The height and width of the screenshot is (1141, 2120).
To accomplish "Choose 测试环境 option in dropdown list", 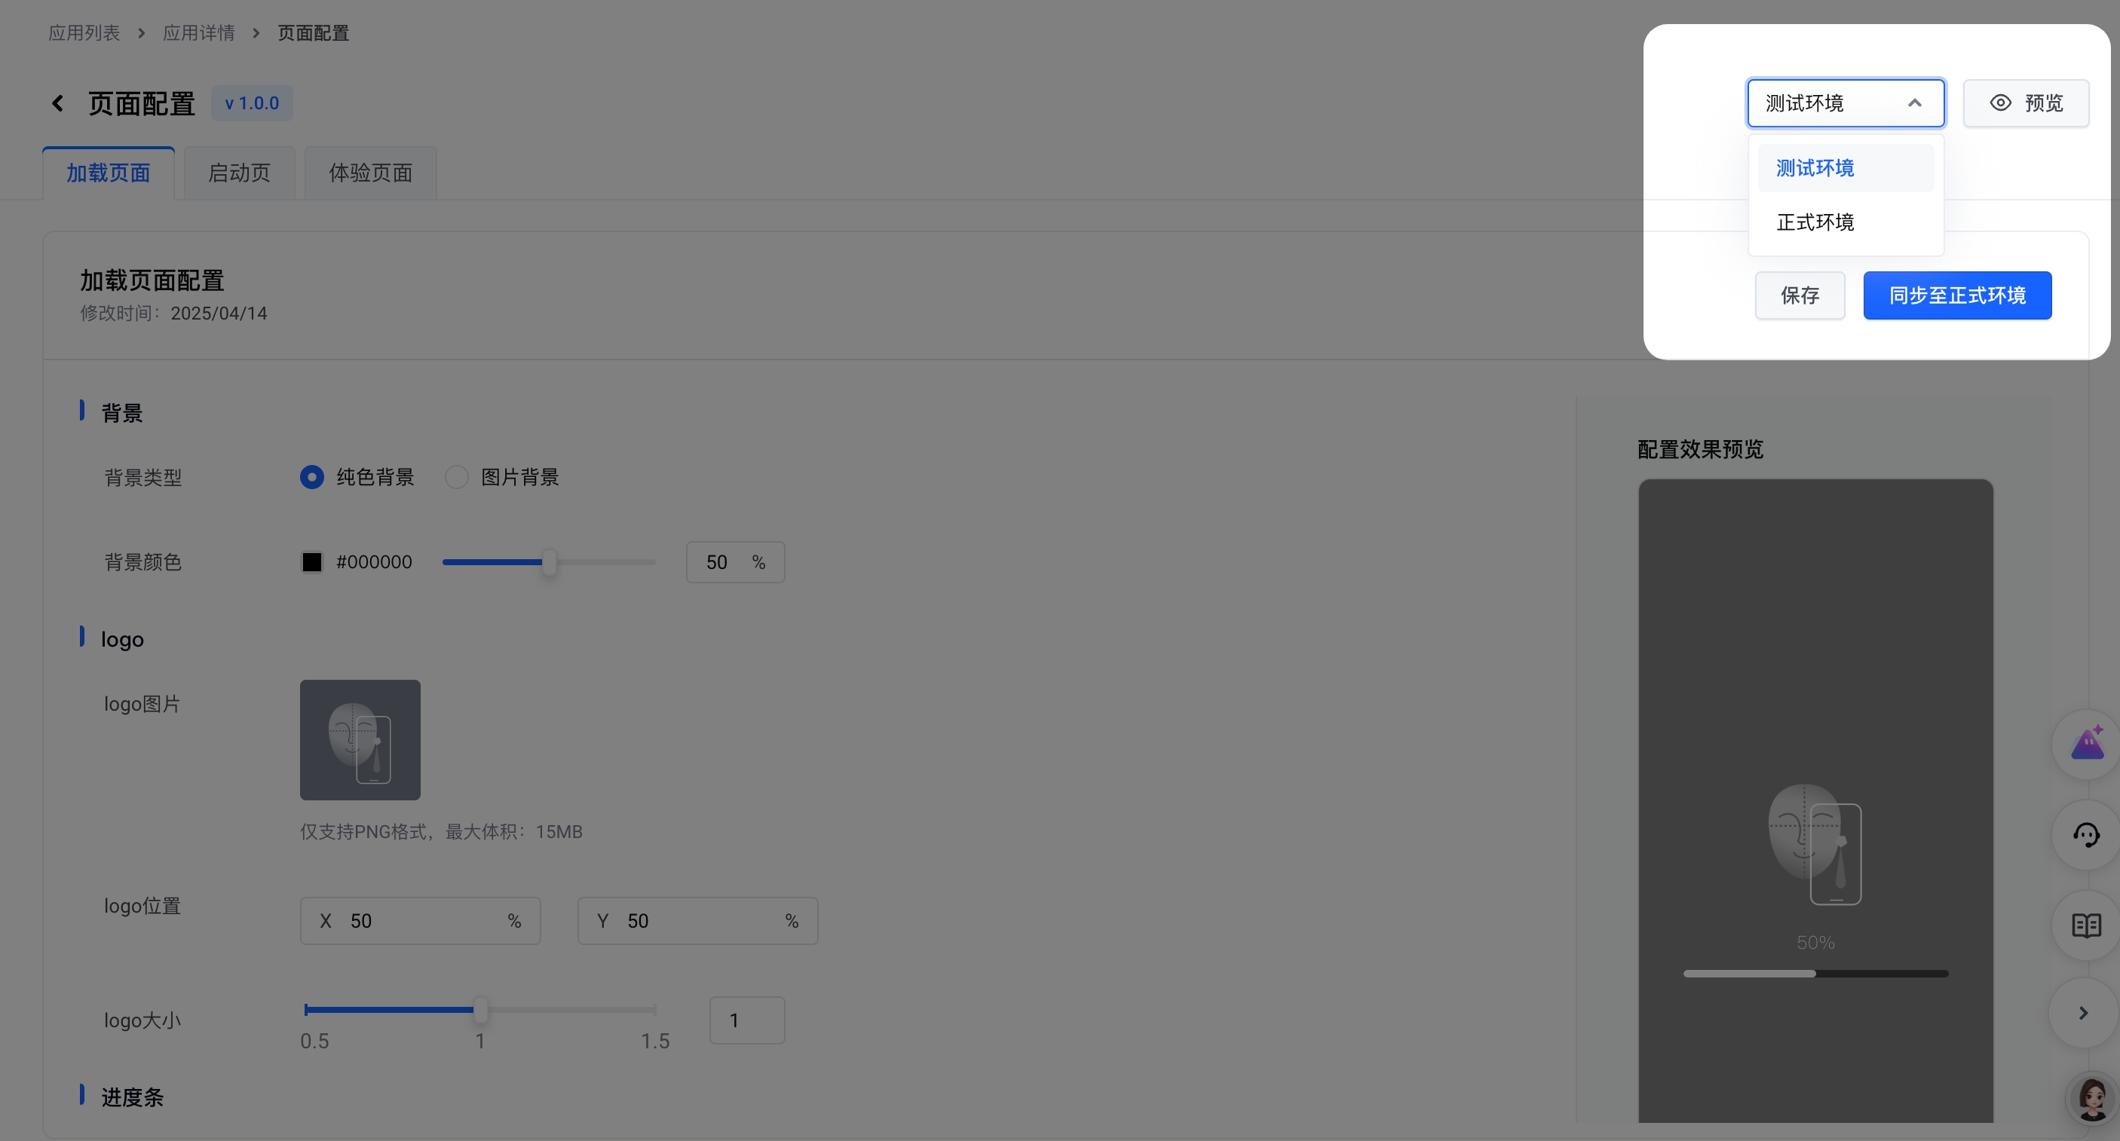I will [1815, 168].
